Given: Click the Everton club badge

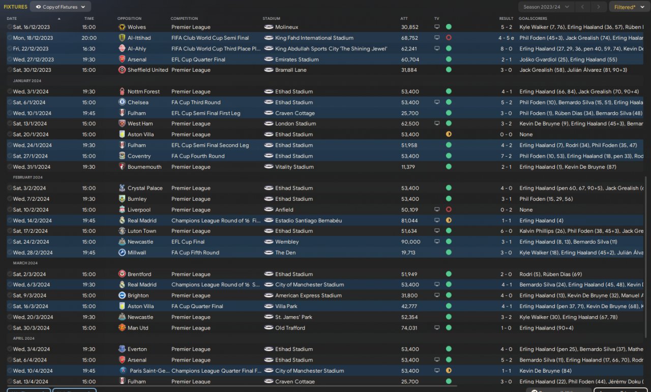Looking at the screenshot, I should click(x=122, y=349).
